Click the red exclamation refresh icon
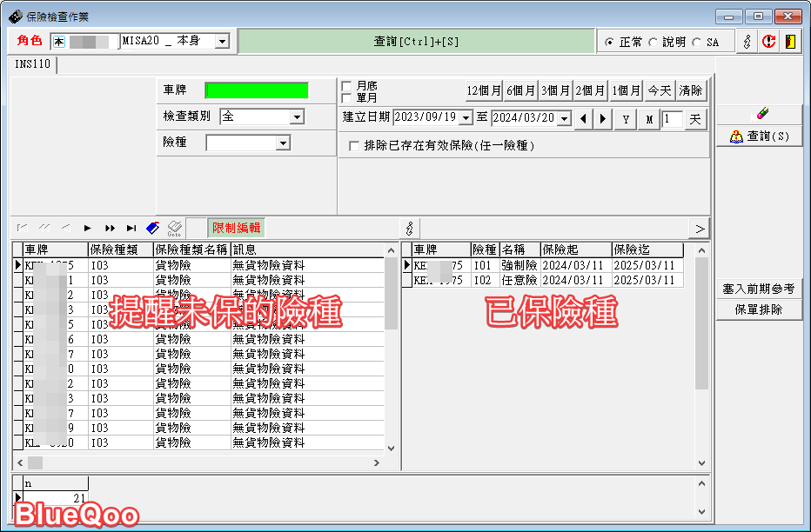The height and width of the screenshot is (532, 811). (x=768, y=42)
